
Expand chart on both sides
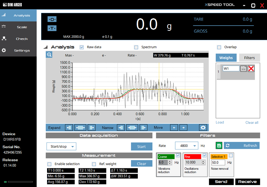click(x=80, y=128)
